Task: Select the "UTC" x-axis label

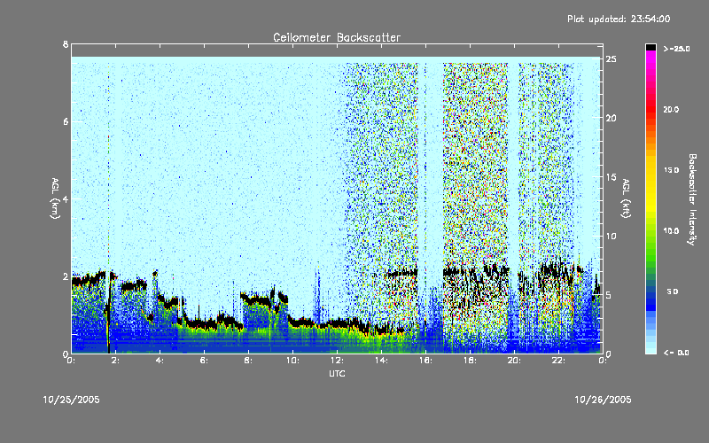Action: [x=337, y=373]
